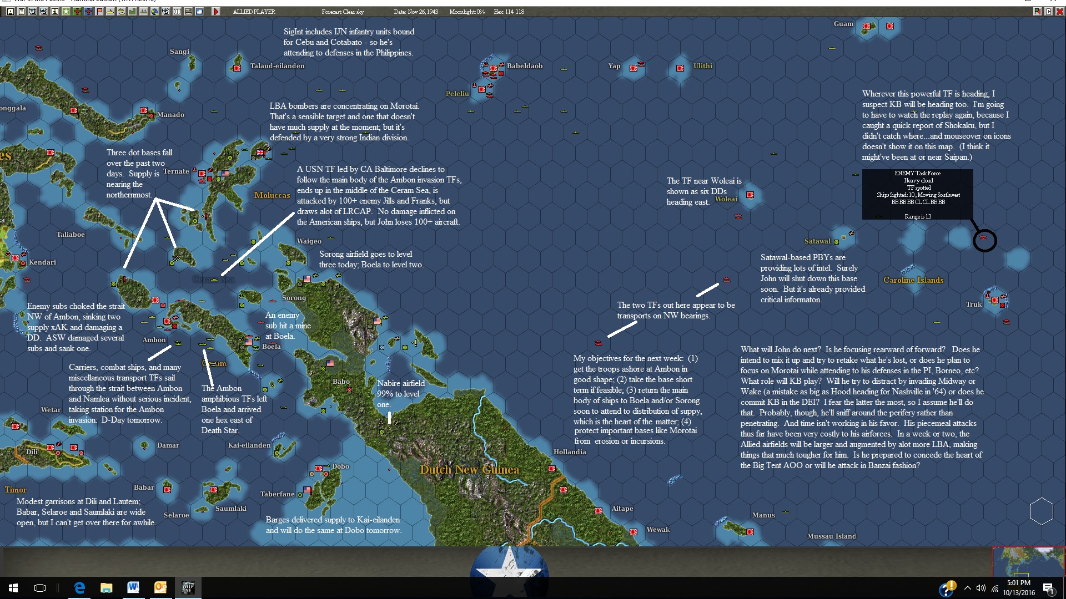Viewport: 1066px width, 599px height.
Task: Click the Moluccas map label
Action: 272,195
